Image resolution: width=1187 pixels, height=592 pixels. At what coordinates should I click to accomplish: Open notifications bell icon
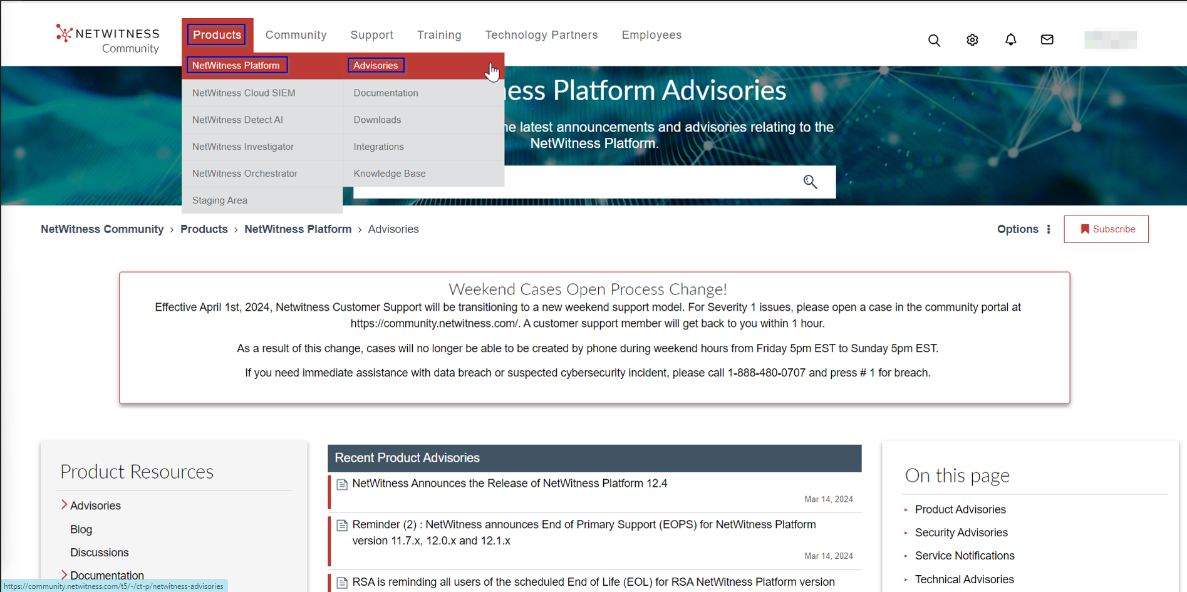1010,40
